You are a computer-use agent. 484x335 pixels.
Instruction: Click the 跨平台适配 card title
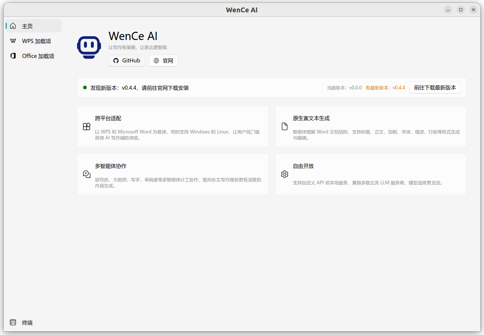pos(108,118)
